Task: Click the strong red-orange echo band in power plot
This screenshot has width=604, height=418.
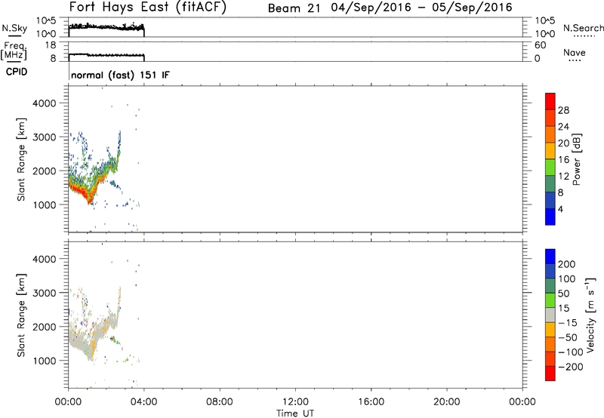Action: coord(82,192)
